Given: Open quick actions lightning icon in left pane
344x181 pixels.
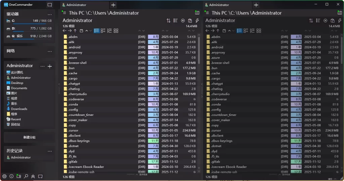Looking at the screenshot, I should coord(197,20).
